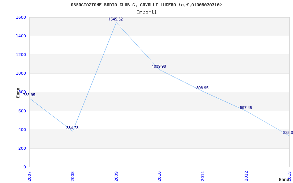This screenshot has width=293, height=183.
Task: Click the 733.95 data label
Action: point(29,95)
